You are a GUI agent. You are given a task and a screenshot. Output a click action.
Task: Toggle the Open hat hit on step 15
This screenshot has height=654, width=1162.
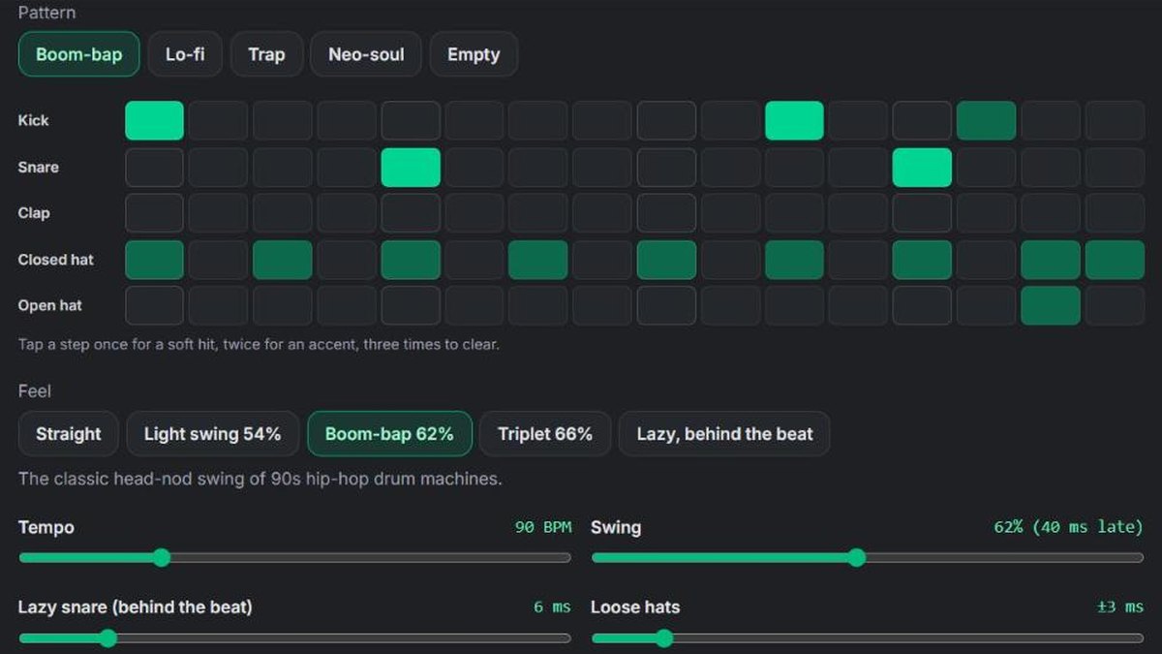(1051, 305)
